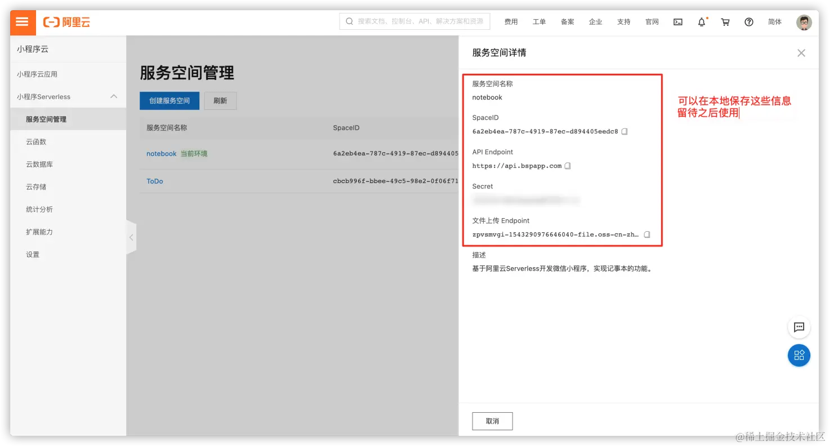Open 云存储 in the sidebar
The image size is (829, 446).
[x=68, y=187]
